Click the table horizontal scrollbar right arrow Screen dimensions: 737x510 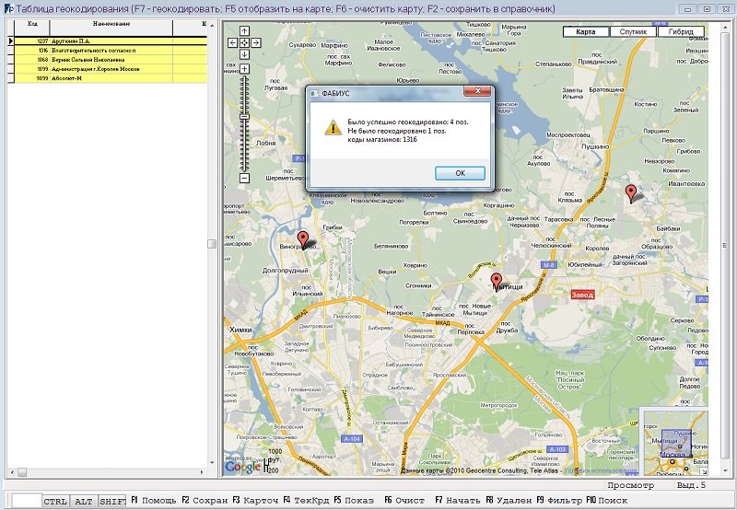203,472
